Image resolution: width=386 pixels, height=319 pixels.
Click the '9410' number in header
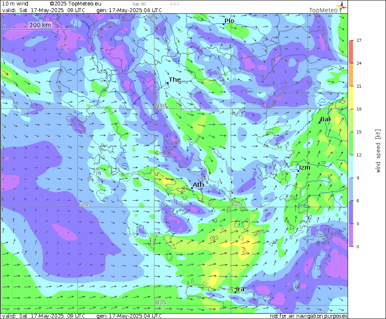pos(174,4)
